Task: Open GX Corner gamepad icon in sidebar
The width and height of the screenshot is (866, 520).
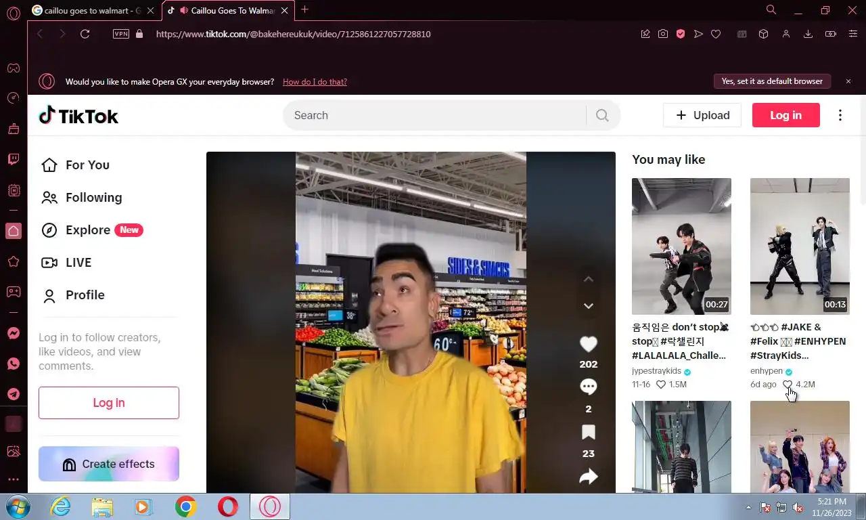Action: (x=13, y=68)
